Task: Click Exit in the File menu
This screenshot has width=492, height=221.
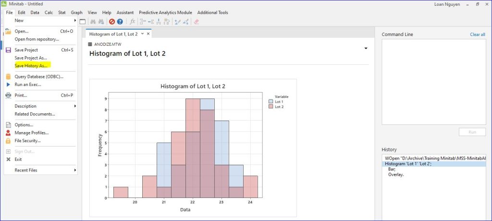Action: click(x=41, y=159)
